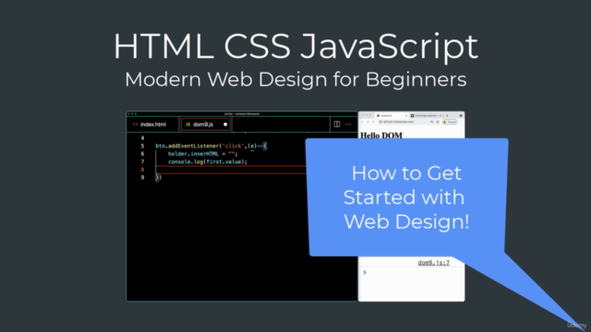Open the browser three-dot menu

coord(461,122)
